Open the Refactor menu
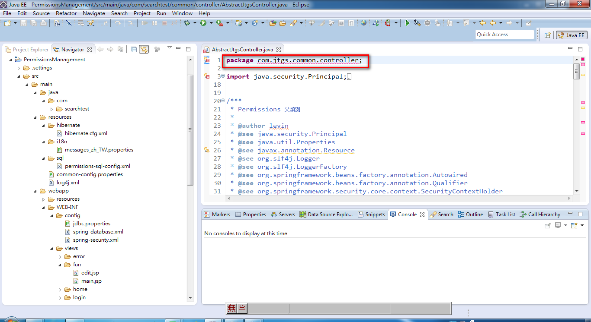 (x=66, y=13)
